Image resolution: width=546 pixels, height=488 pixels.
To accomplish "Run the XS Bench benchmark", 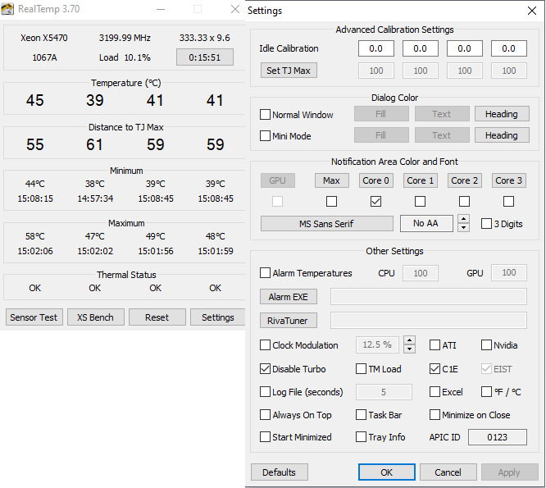I will pos(95,317).
